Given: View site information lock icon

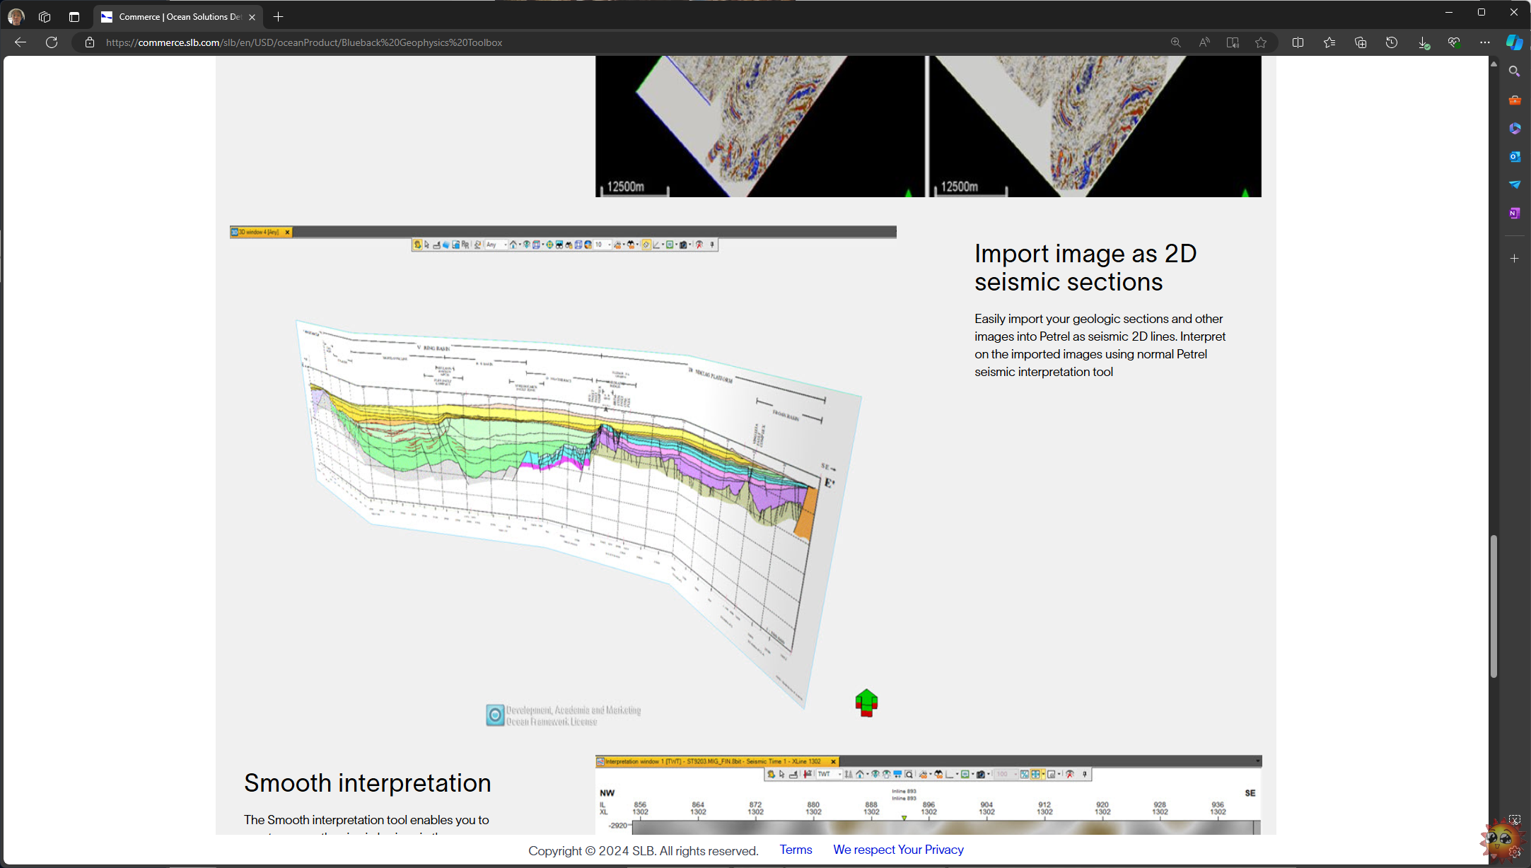Looking at the screenshot, I should (89, 42).
